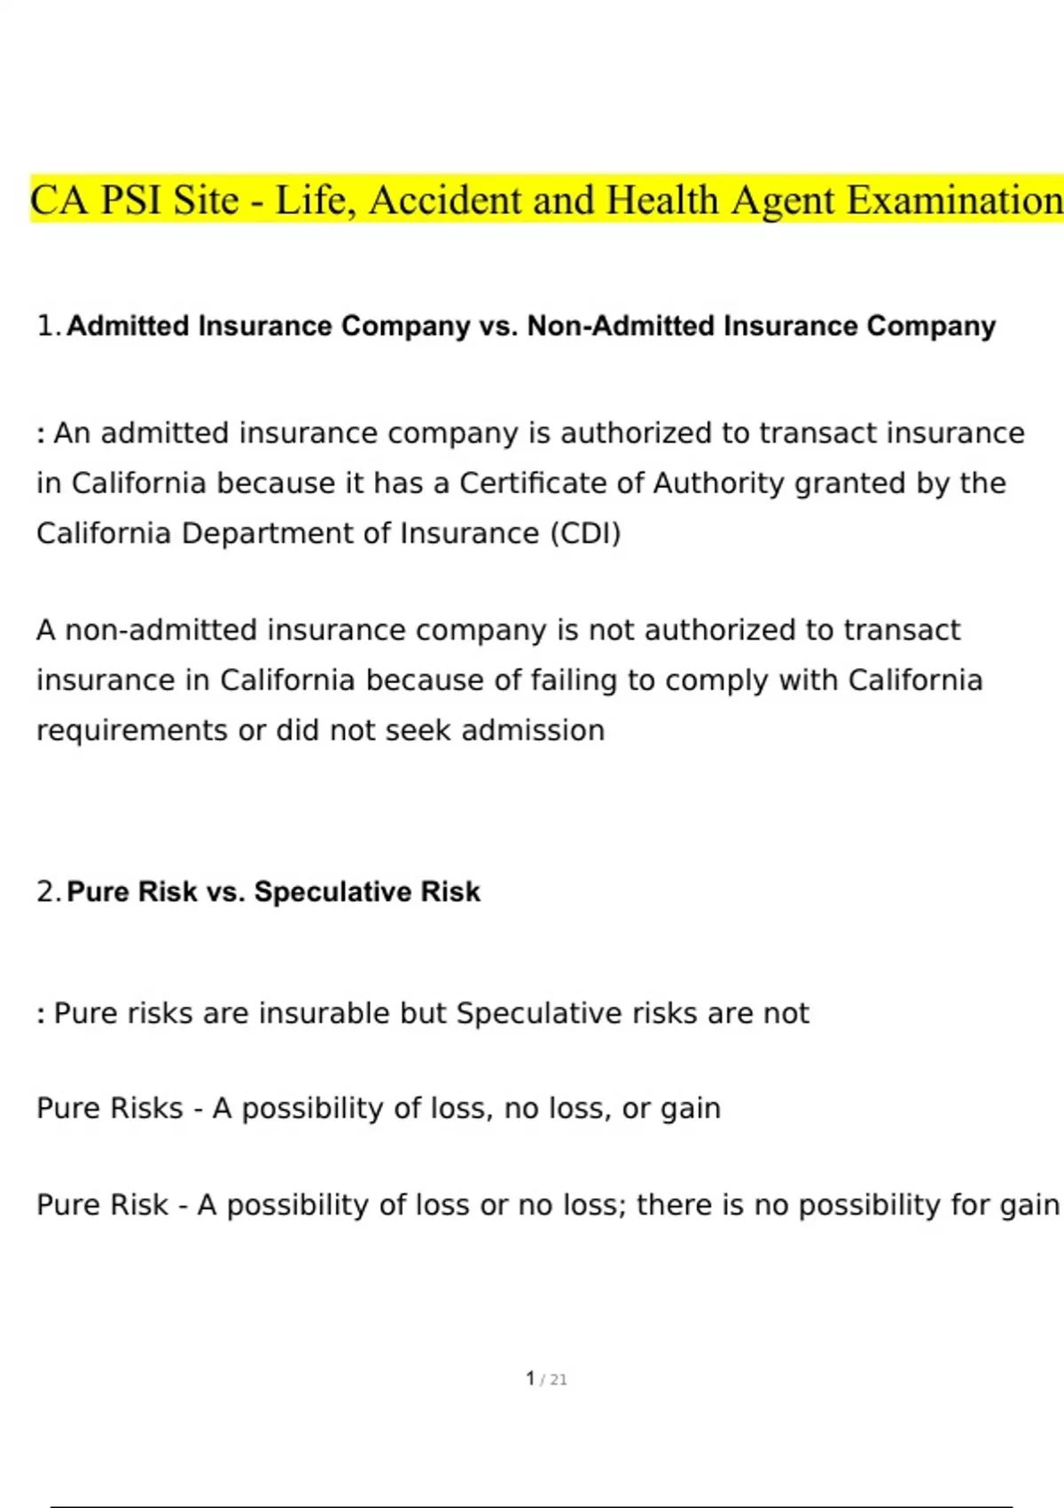
Task: Click the list number 1. marker
Action: point(50,326)
